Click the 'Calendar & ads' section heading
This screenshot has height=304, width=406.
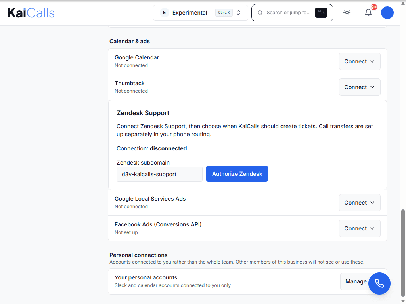[130, 41]
